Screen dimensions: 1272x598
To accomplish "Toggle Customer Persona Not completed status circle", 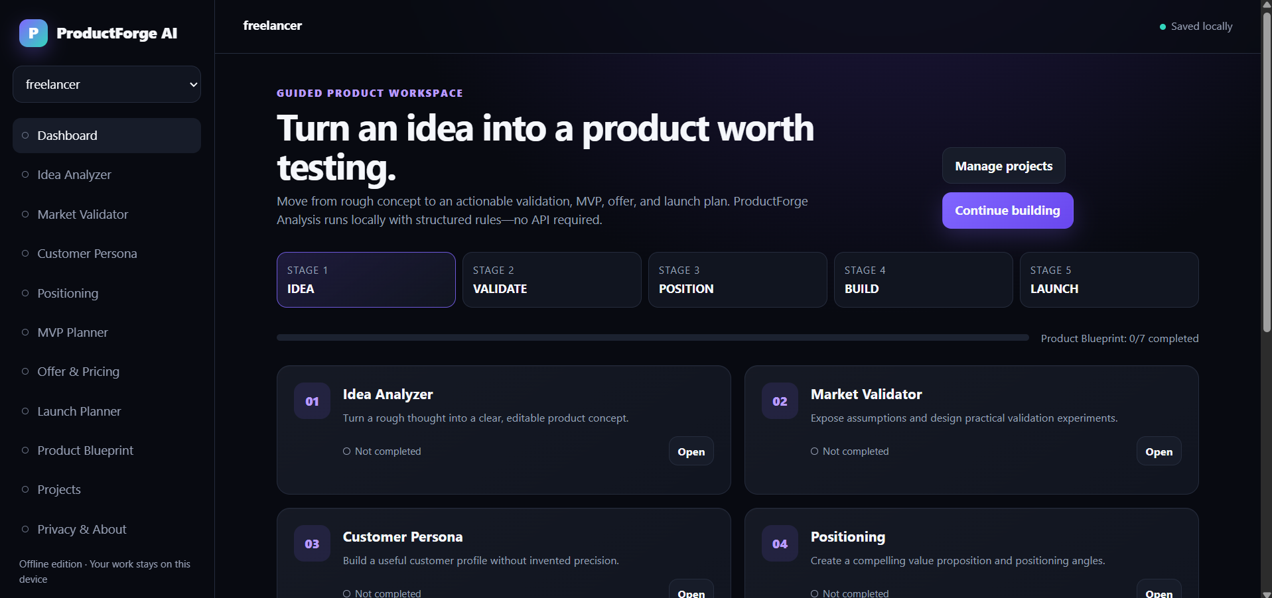I will [346, 593].
